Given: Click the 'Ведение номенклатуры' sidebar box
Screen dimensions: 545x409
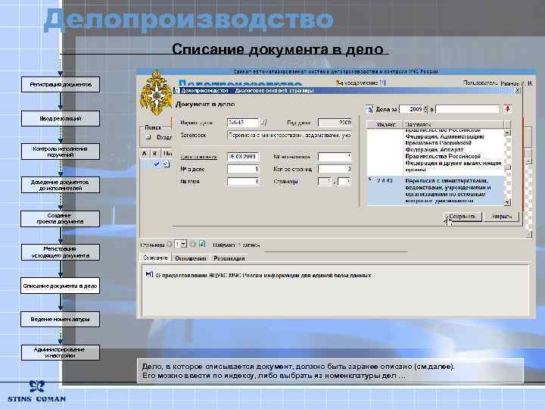Looking at the screenshot, I should (x=60, y=319).
